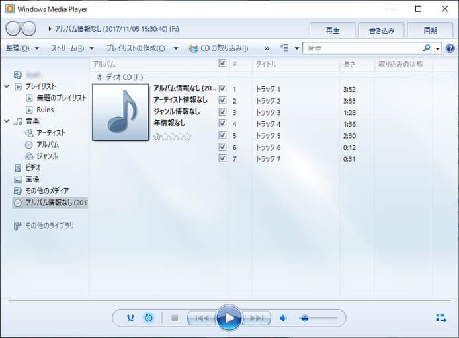This screenshot has height=338, width=459.
Task: Open その他のメディア in the sidebar
Action: tap(47, 191)
